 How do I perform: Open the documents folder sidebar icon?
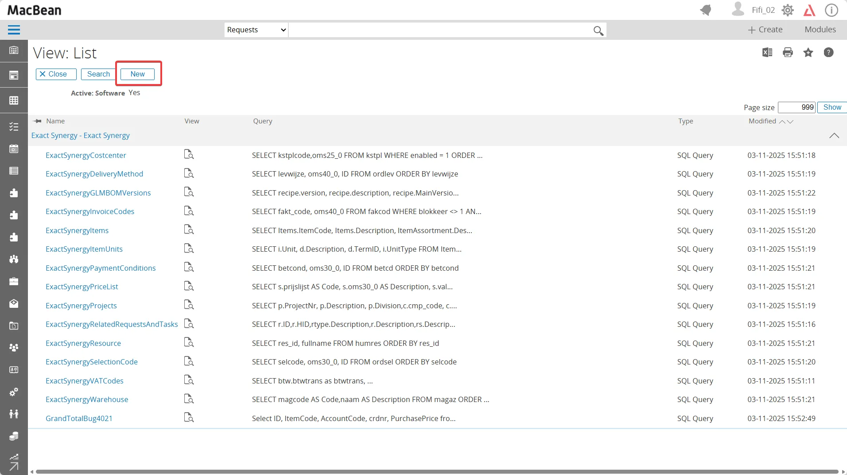[x=14, y=326]
